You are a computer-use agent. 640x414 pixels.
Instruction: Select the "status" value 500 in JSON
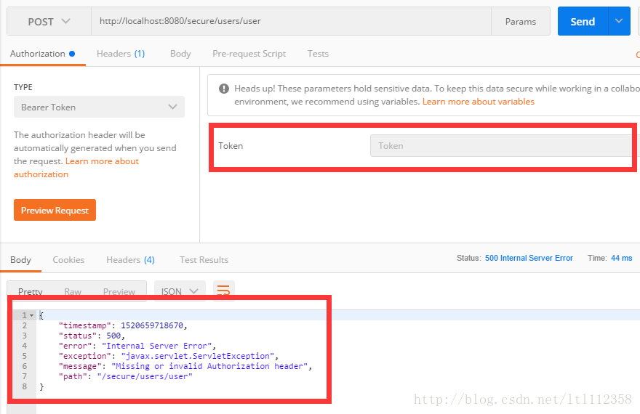(x=113, y=336)
